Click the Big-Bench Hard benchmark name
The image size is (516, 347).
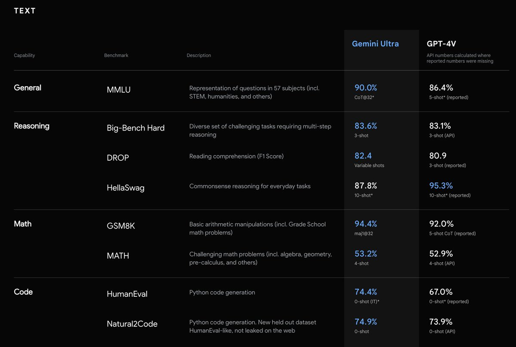pyautogui.click(x=135, y=128)
